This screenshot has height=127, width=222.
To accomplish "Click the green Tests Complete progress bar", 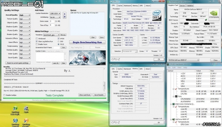I will 54,98.
